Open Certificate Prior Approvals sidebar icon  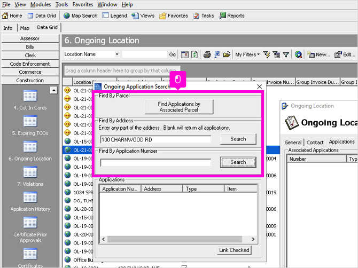(x=30, y=223)
